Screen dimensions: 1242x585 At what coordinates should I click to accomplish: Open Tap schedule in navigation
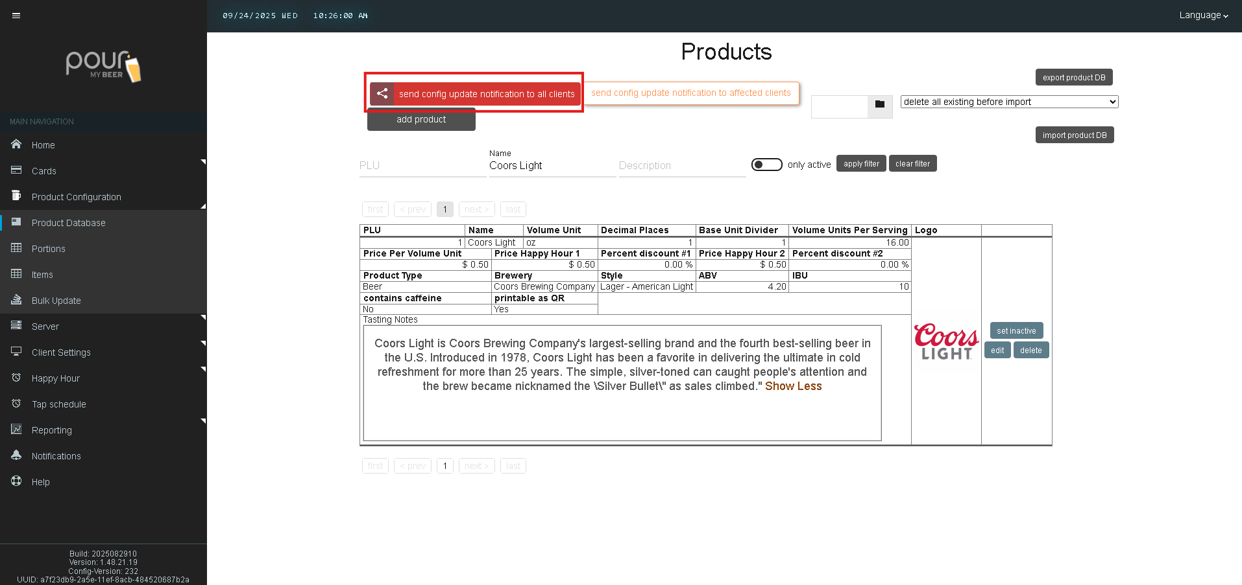pos(58,404)
